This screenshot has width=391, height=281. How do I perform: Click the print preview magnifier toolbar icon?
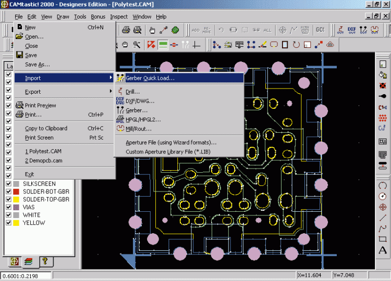[138, 30]
